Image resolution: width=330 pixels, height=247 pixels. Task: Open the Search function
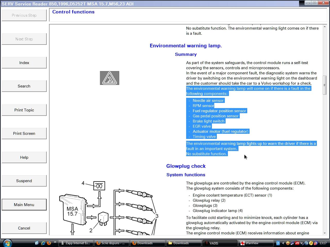(24, 86)
